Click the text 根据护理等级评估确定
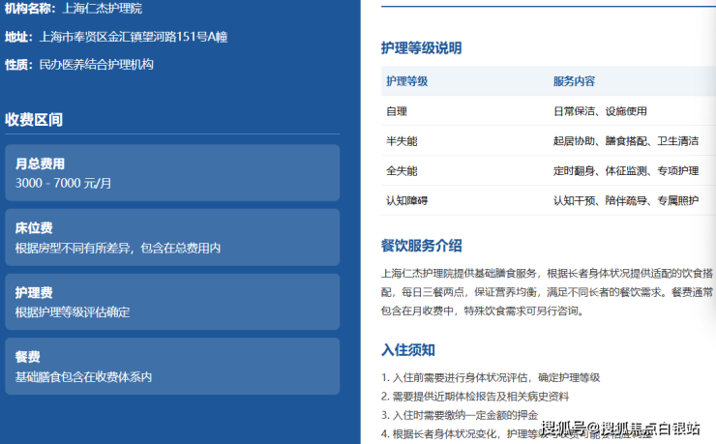Viewport: 716px width, 444px height. pos(73,312)
